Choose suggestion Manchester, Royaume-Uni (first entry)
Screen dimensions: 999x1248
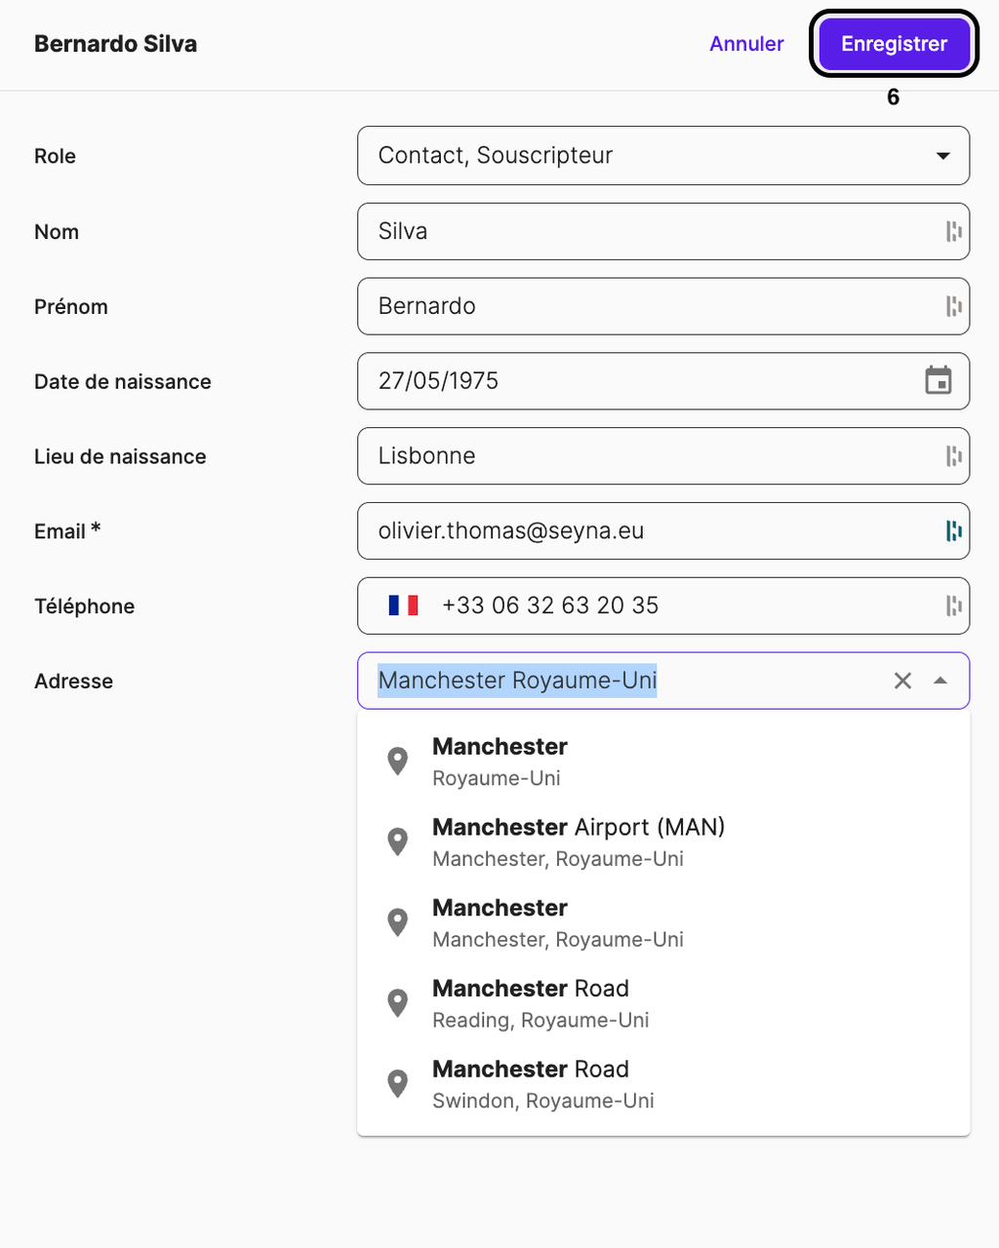663,761
